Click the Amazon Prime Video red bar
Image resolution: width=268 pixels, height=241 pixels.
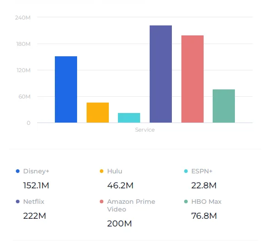[192, 79]
